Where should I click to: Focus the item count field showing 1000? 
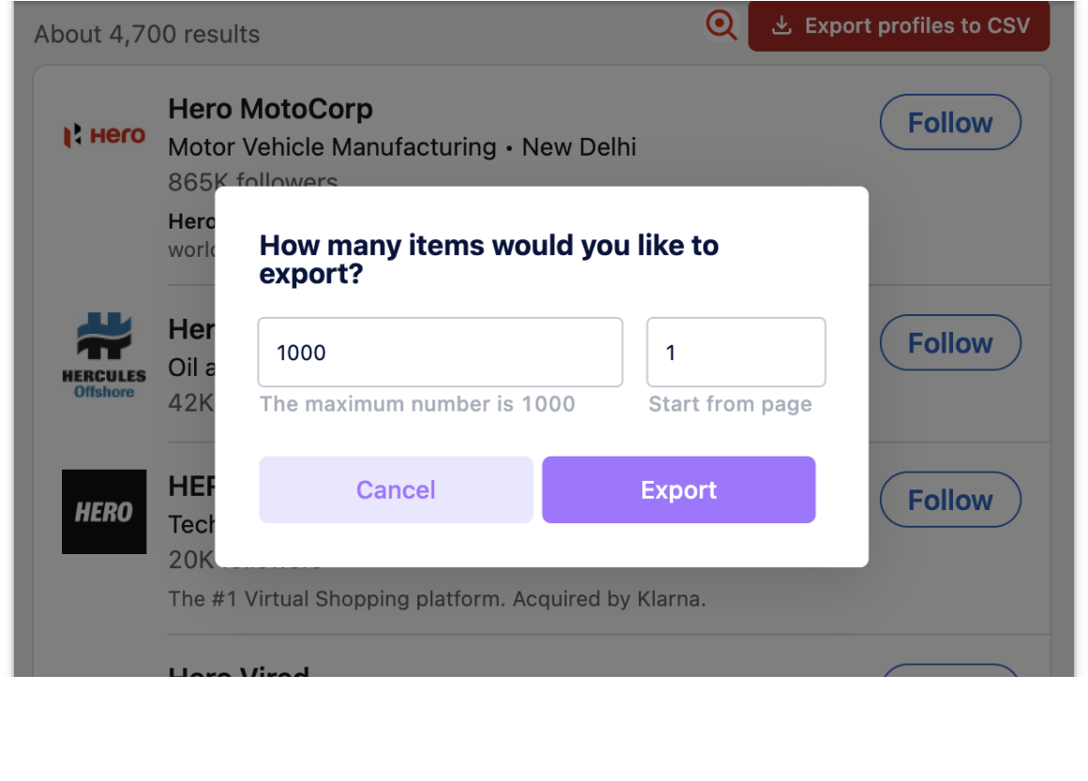coord(440,353)
